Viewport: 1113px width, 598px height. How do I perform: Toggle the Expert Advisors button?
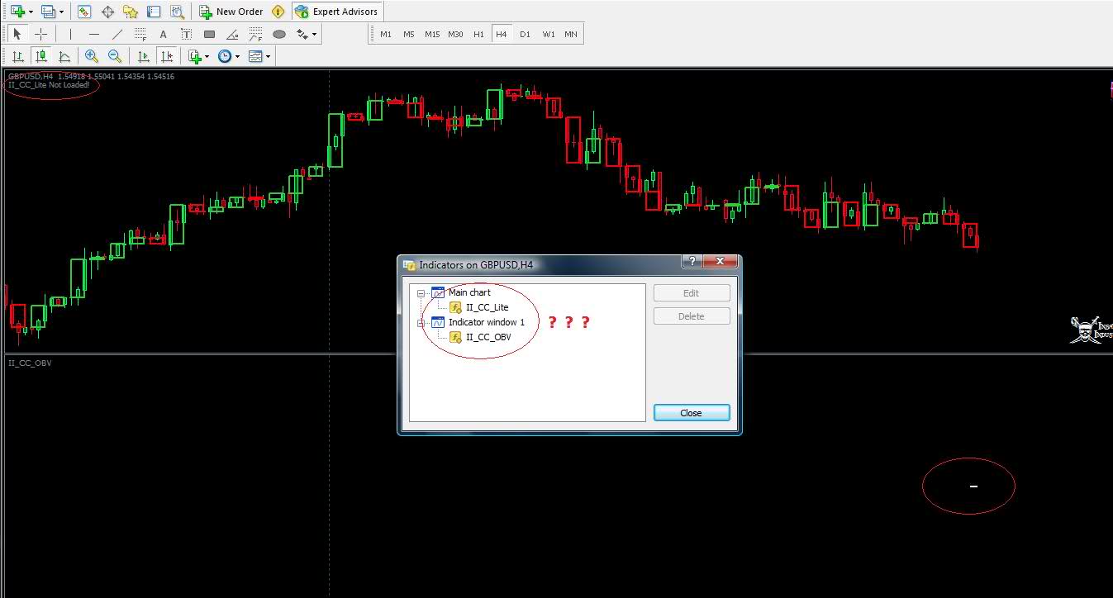tap(337, 12)
